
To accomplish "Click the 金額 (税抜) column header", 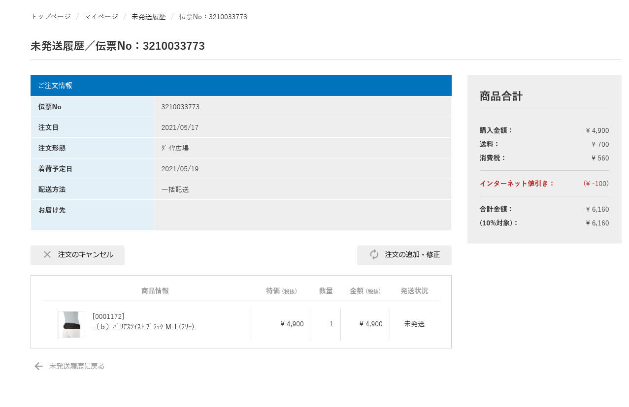I will pos(365,291).
